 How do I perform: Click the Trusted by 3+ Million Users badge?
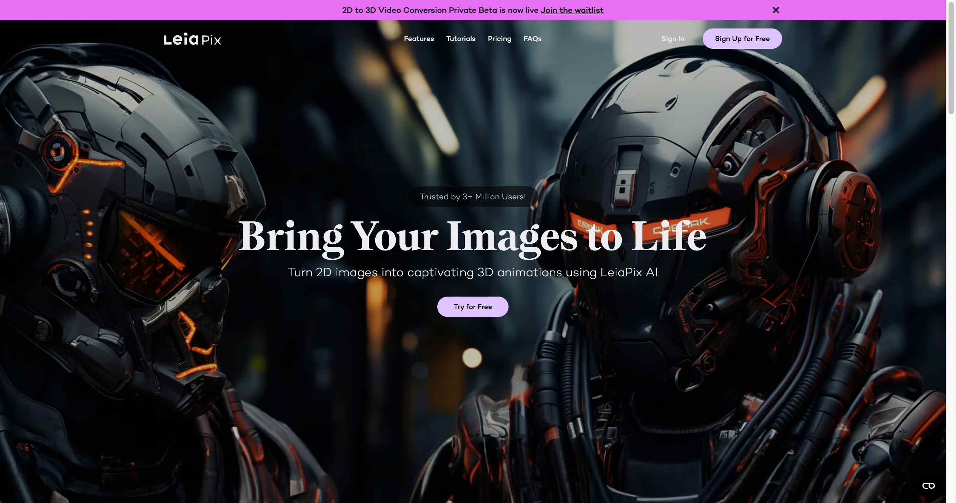[473, 197]
